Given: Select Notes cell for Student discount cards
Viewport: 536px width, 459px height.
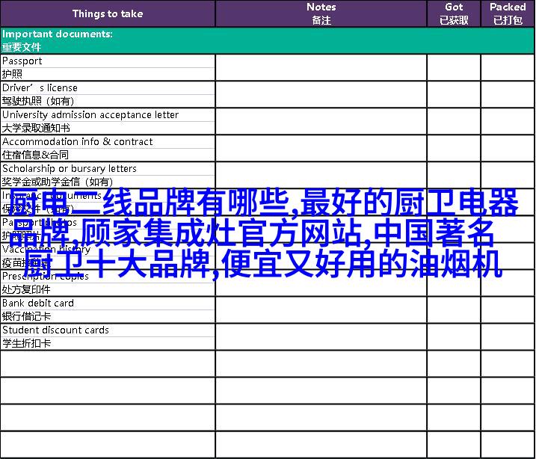Looking at the screenshot, I should (x=321, y=337).
